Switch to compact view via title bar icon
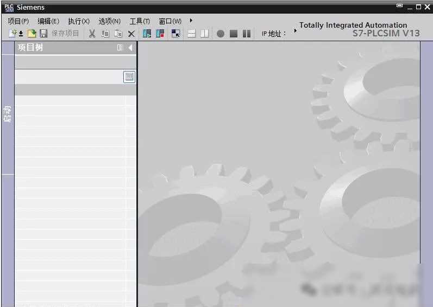Screen dimensions: 433x307 tap(399, 6)
